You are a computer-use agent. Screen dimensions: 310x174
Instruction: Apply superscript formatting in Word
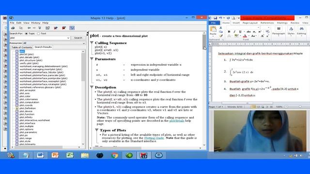(260, 31)
